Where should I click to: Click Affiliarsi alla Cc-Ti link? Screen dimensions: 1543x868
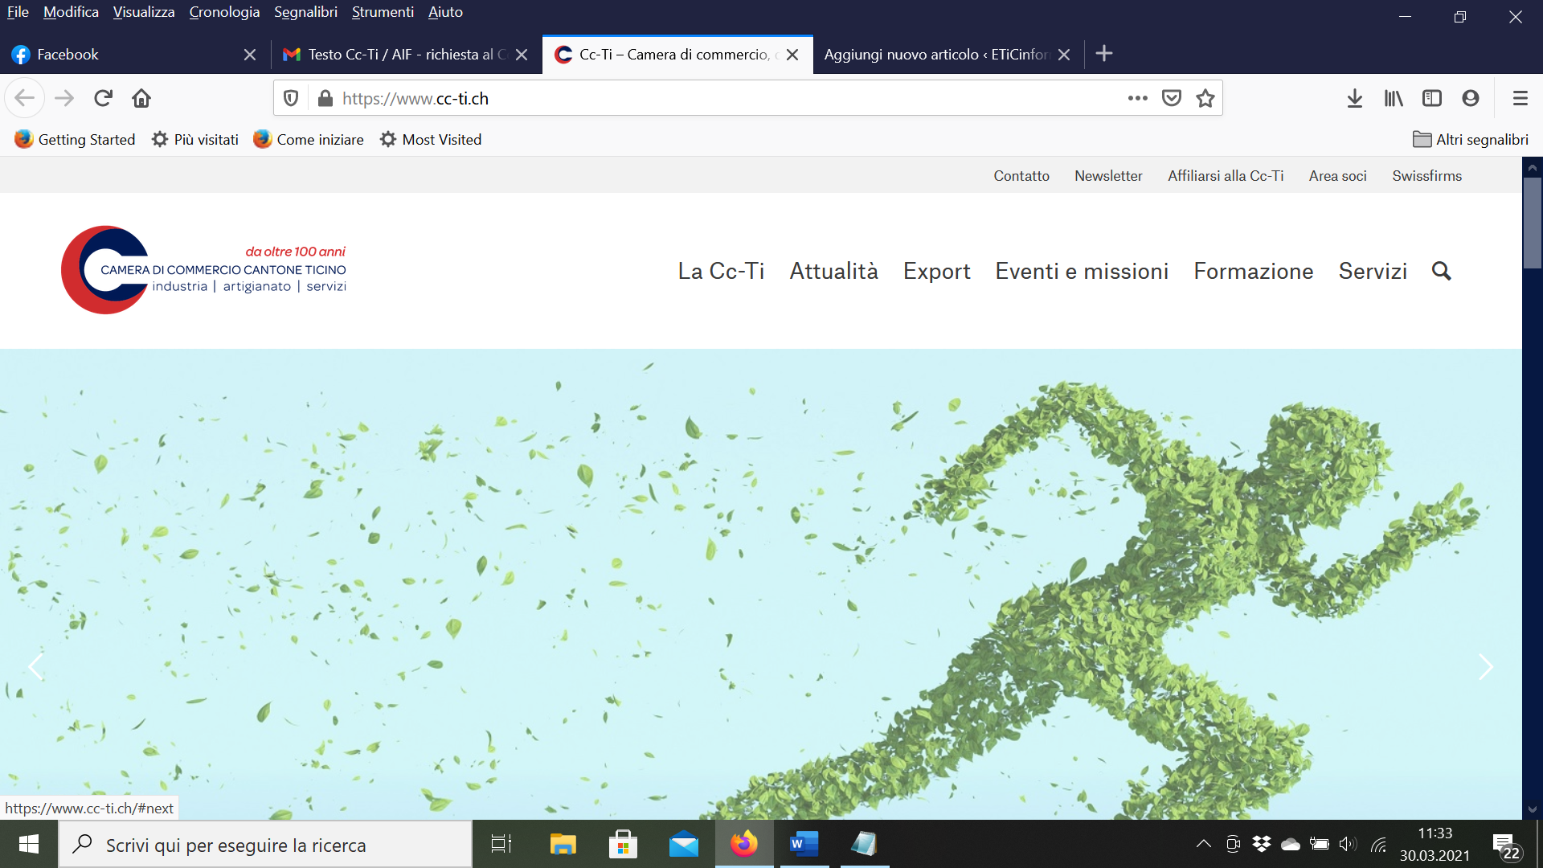[1226, 175]
